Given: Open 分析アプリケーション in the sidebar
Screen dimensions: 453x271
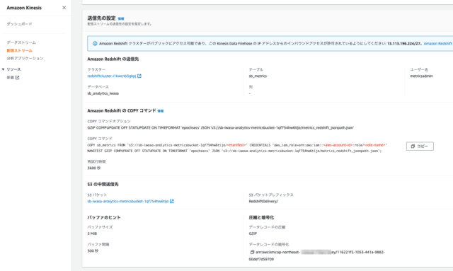Looking at the screenshot, I should click(25, 58).
